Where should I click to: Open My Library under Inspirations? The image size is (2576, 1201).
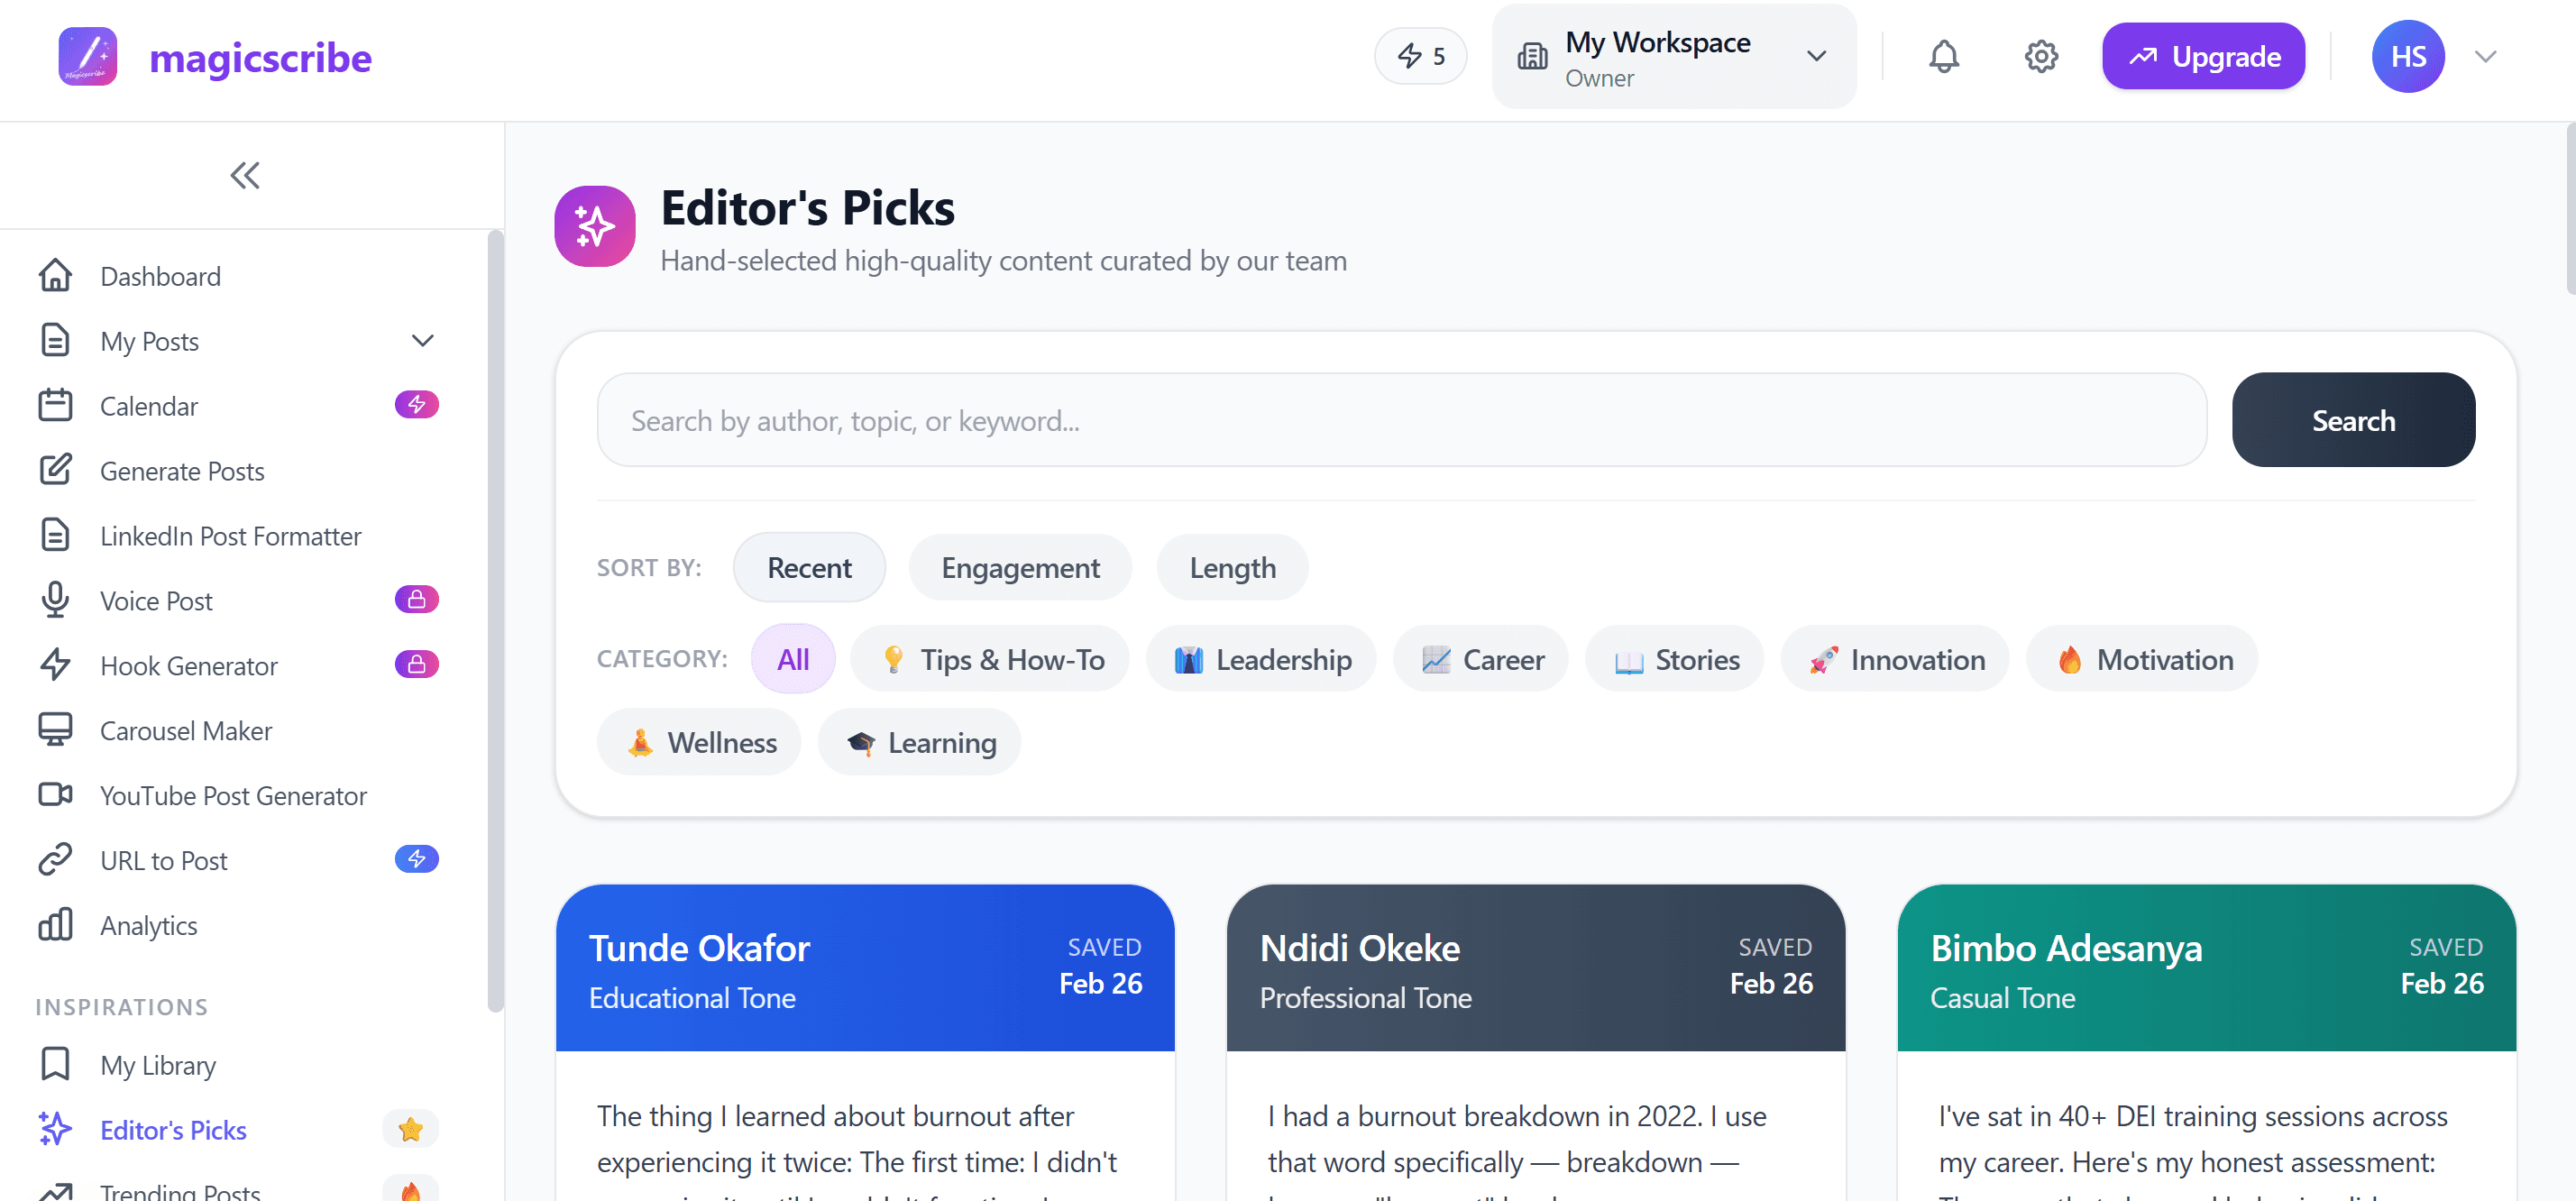coord(157,1065)
